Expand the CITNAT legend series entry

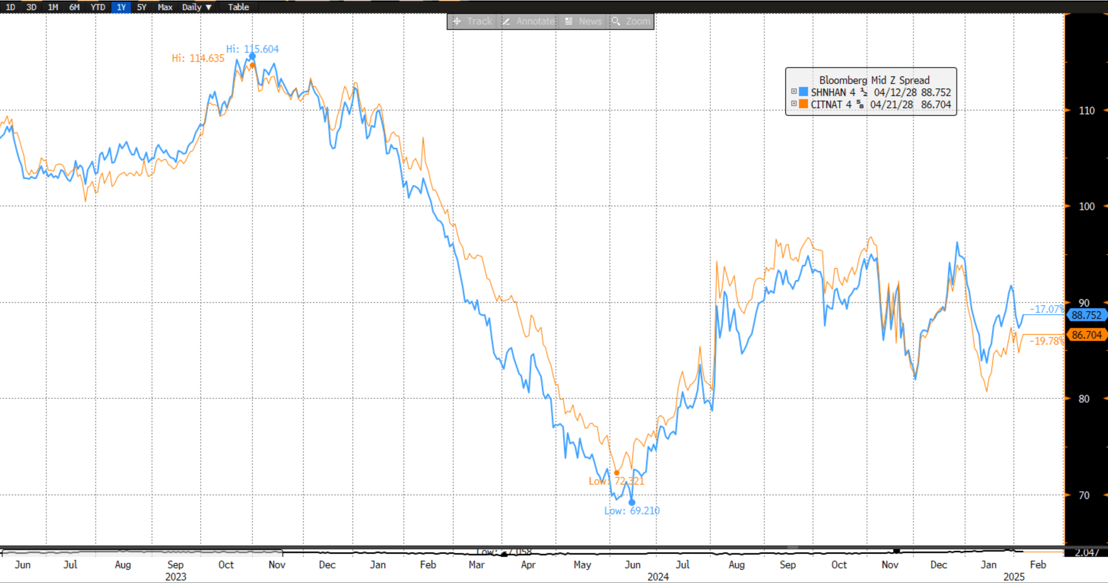click(x=794, y=103)
